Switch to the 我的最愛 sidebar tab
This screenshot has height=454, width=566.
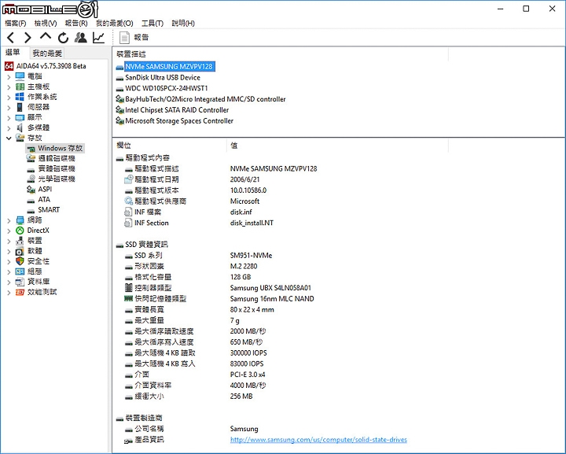(47, 54)
